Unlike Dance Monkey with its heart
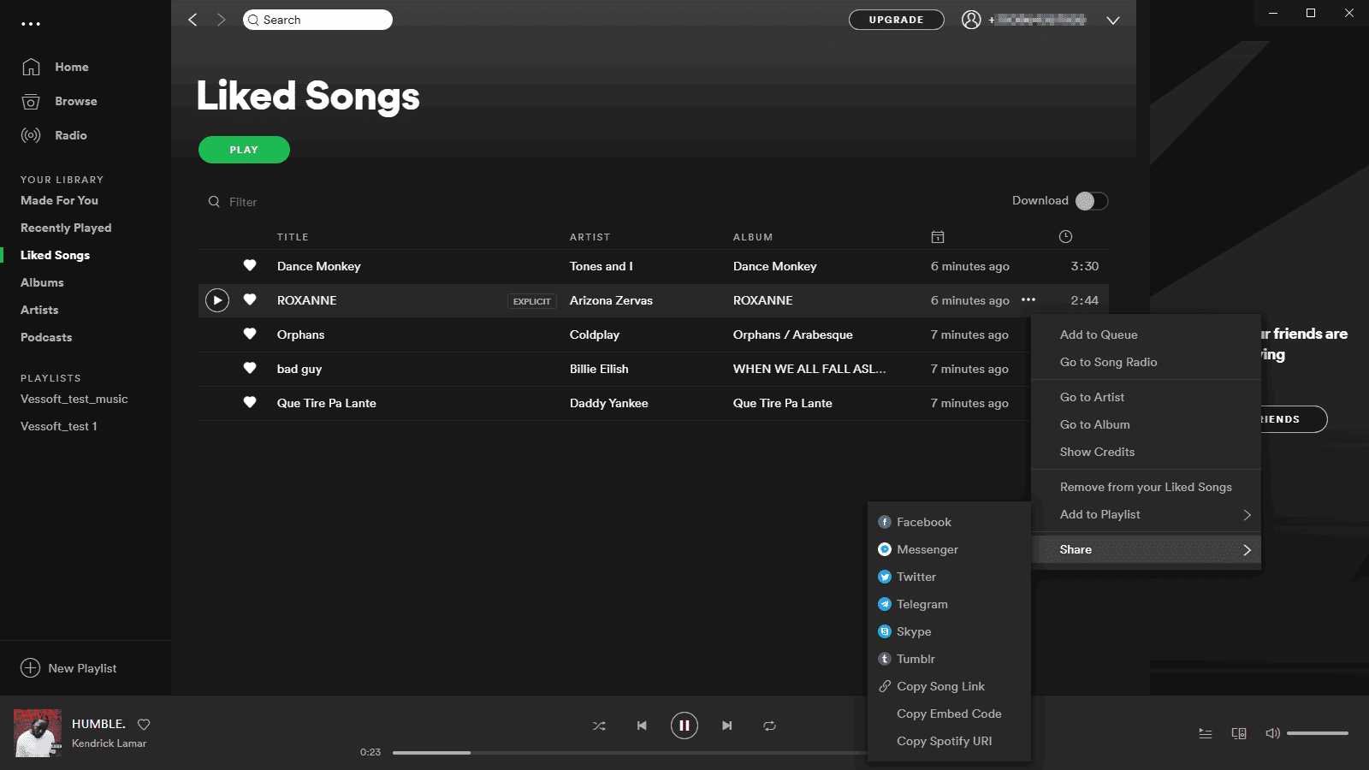The image size is (1369, 770). pyautogui.click(x=250, y=265)
